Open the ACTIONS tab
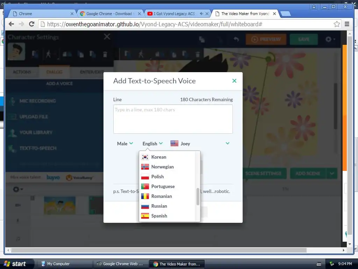This screenshot has height=269, width=358. (22, 72)
